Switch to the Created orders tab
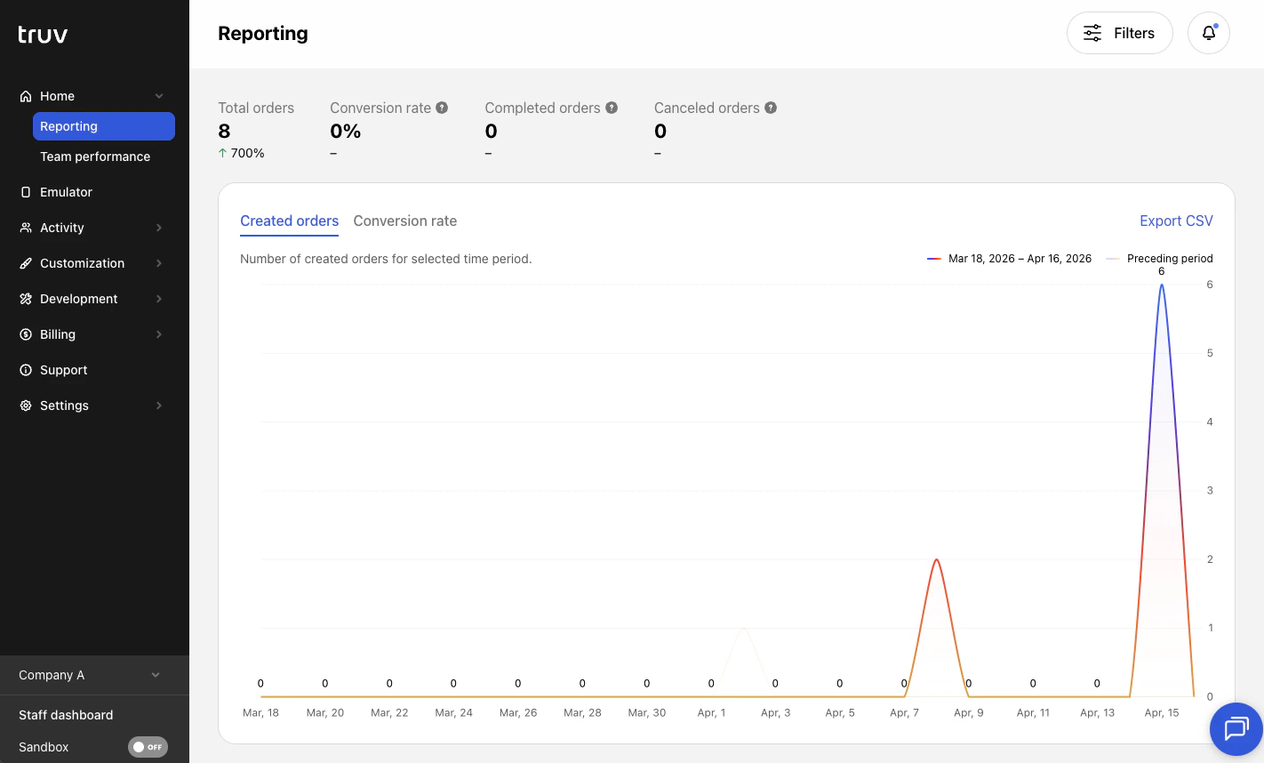The height and width of the screenshot is (763, 1264). point(289,221)
